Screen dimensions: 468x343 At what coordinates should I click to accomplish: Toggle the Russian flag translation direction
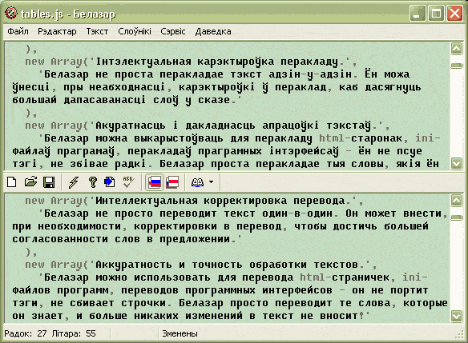click(155, 182)
